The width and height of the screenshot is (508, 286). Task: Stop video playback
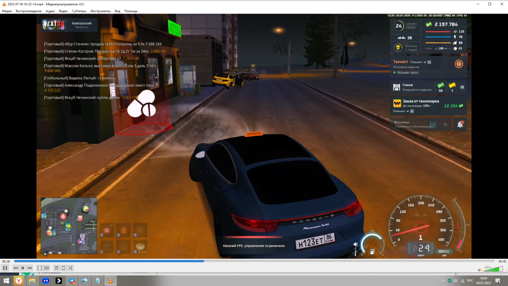(23, 268)
